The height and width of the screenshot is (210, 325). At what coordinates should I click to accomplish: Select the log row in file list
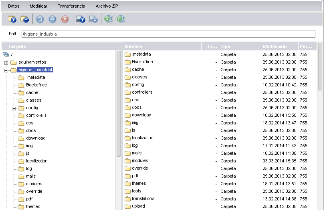coord(220,146)
